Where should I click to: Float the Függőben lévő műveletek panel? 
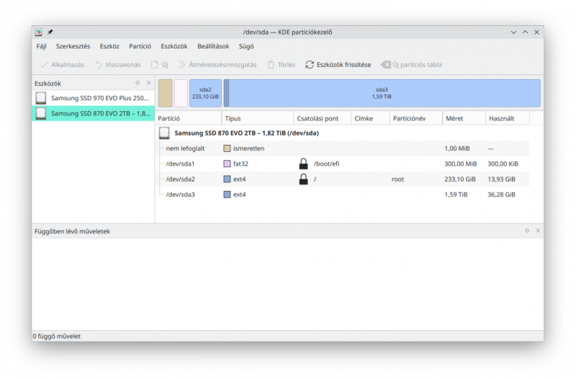pyautogui.click(x=527, y=231)
